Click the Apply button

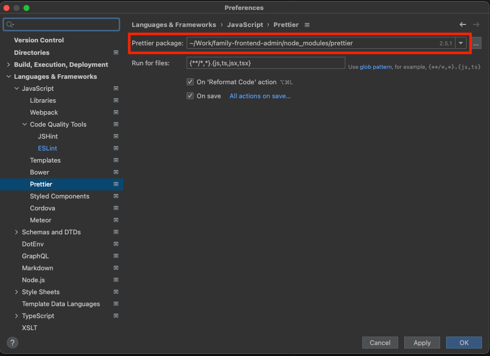tap(422, 343)
